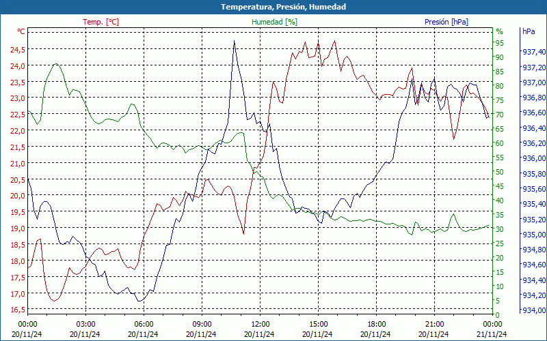547x341 pixels.
Task: Click the 936,80 pressure axis value
Action: coord(534,98)
